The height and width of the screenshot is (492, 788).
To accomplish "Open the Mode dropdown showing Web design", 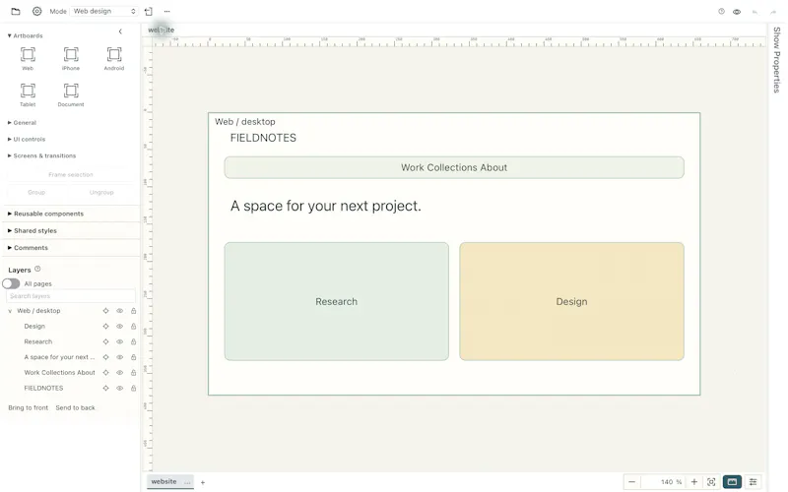I will click(104, 11).
